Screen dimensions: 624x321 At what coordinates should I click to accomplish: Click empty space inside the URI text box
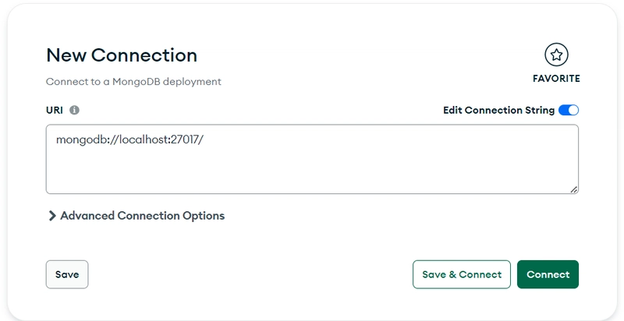[x=312, y=170]
